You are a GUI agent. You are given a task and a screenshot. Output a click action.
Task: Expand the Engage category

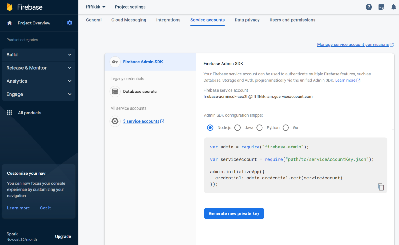coord(39,94)
